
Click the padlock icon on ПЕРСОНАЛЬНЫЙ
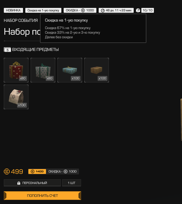(x=19, y=183)
